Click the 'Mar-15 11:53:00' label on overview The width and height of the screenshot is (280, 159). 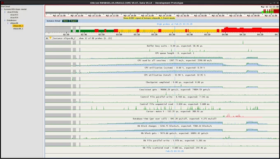click(x=270, y=7)
